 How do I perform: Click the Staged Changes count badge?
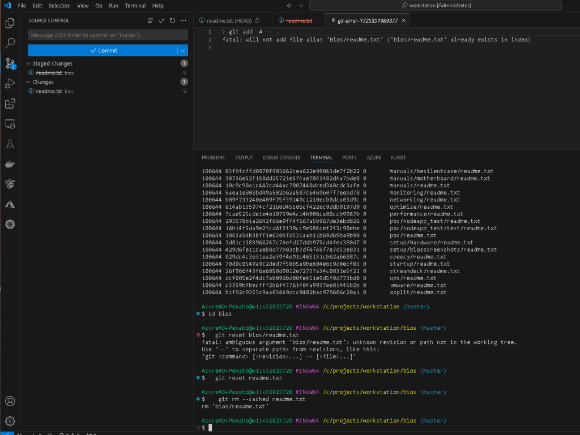pos(184,63)
